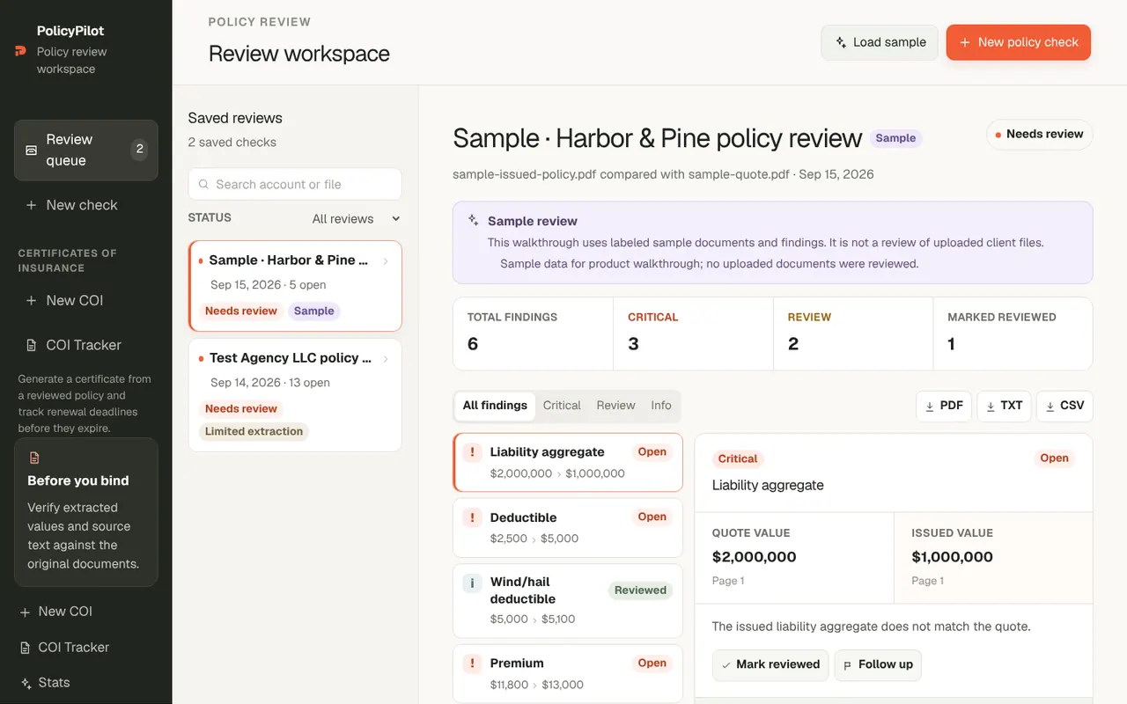The height and width of the screenshot is (704, 1127).
Task: Select the Review stat showing 2
Action: [x=853, y=334]
